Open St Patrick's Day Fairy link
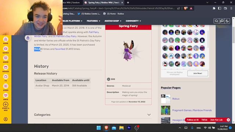Image resolution: width=235 pixels, height=132 pixels. pyautogui.click(x=65, y=36)
